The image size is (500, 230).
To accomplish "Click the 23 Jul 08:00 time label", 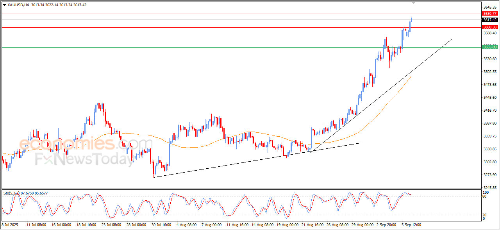I will click(x=112, y=225).
